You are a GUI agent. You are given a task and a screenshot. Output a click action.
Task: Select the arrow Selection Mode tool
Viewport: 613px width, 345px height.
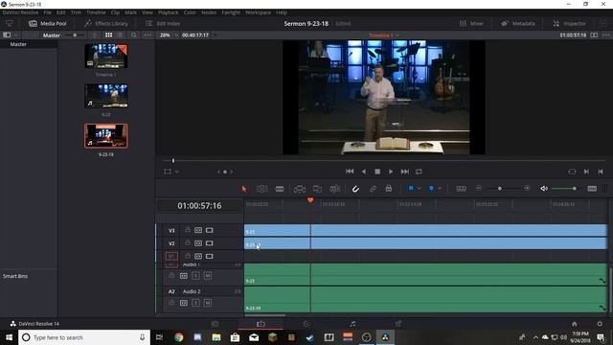tap(244, 189)
